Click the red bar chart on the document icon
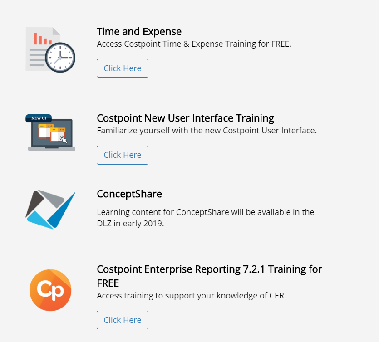 pyautogui.click(x=40, y=39)
